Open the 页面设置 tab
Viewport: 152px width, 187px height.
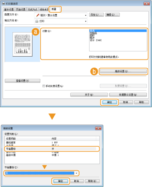point(21,10)
